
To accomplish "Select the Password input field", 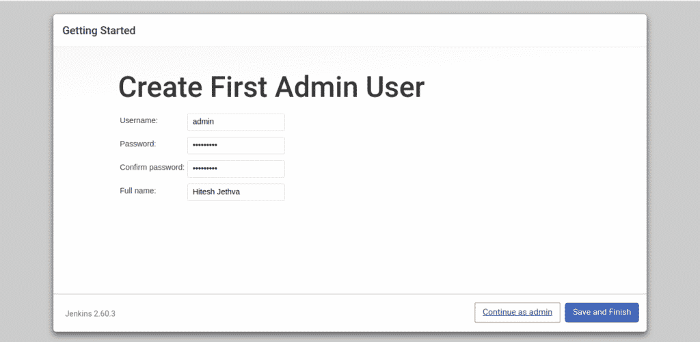I will 236,146.
